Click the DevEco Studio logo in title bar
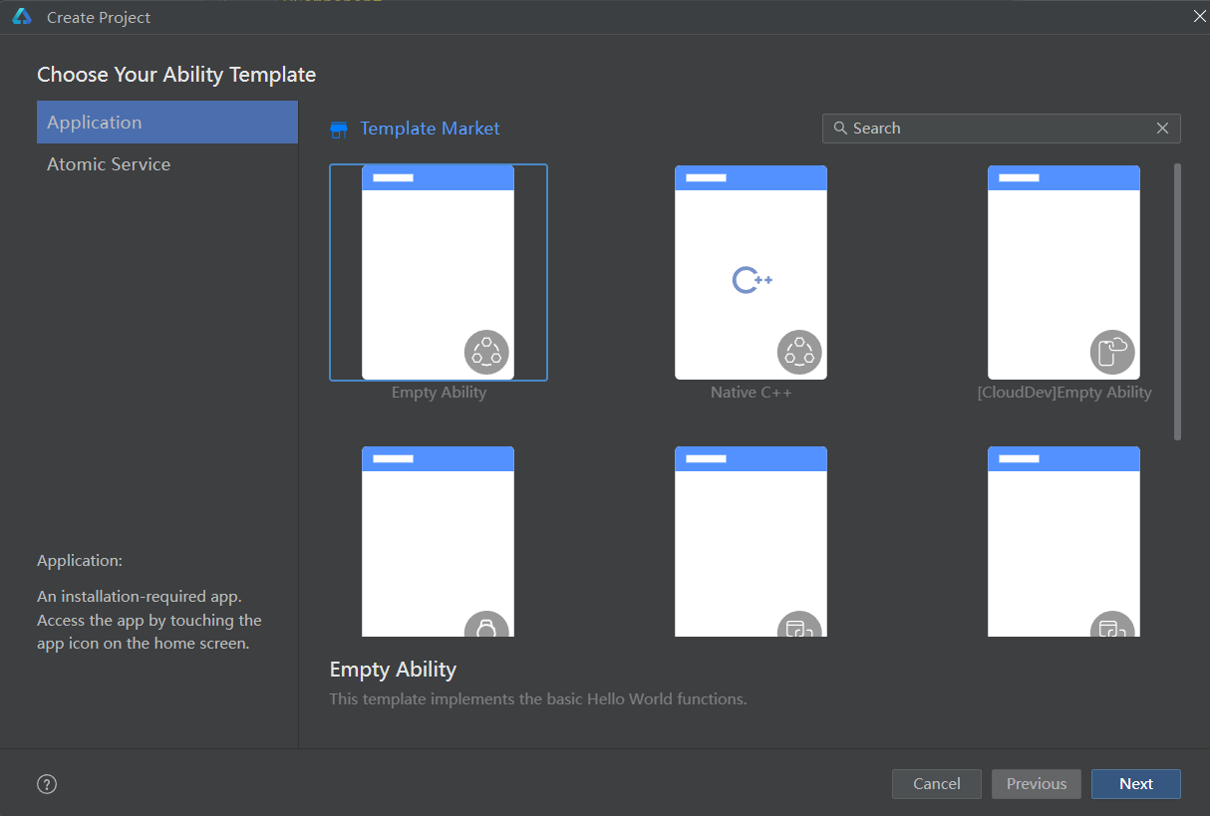 (x=22, y=17)
